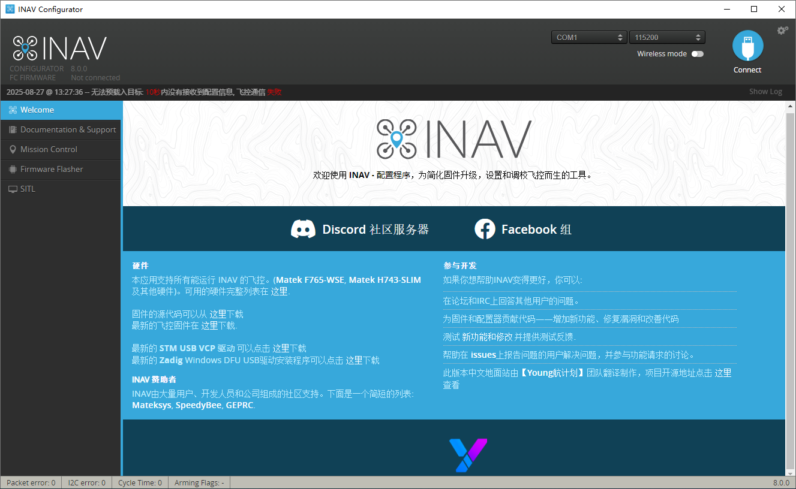Open the COM1 port dropdown
The width and height of the screenshot is (796, 489).
pyautogui.click(x=590, y=37)
